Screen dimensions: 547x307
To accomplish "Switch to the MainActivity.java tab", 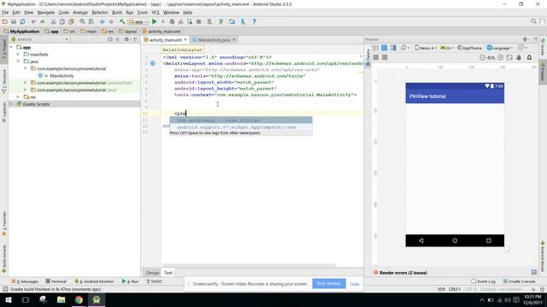I will coord(214,40).
